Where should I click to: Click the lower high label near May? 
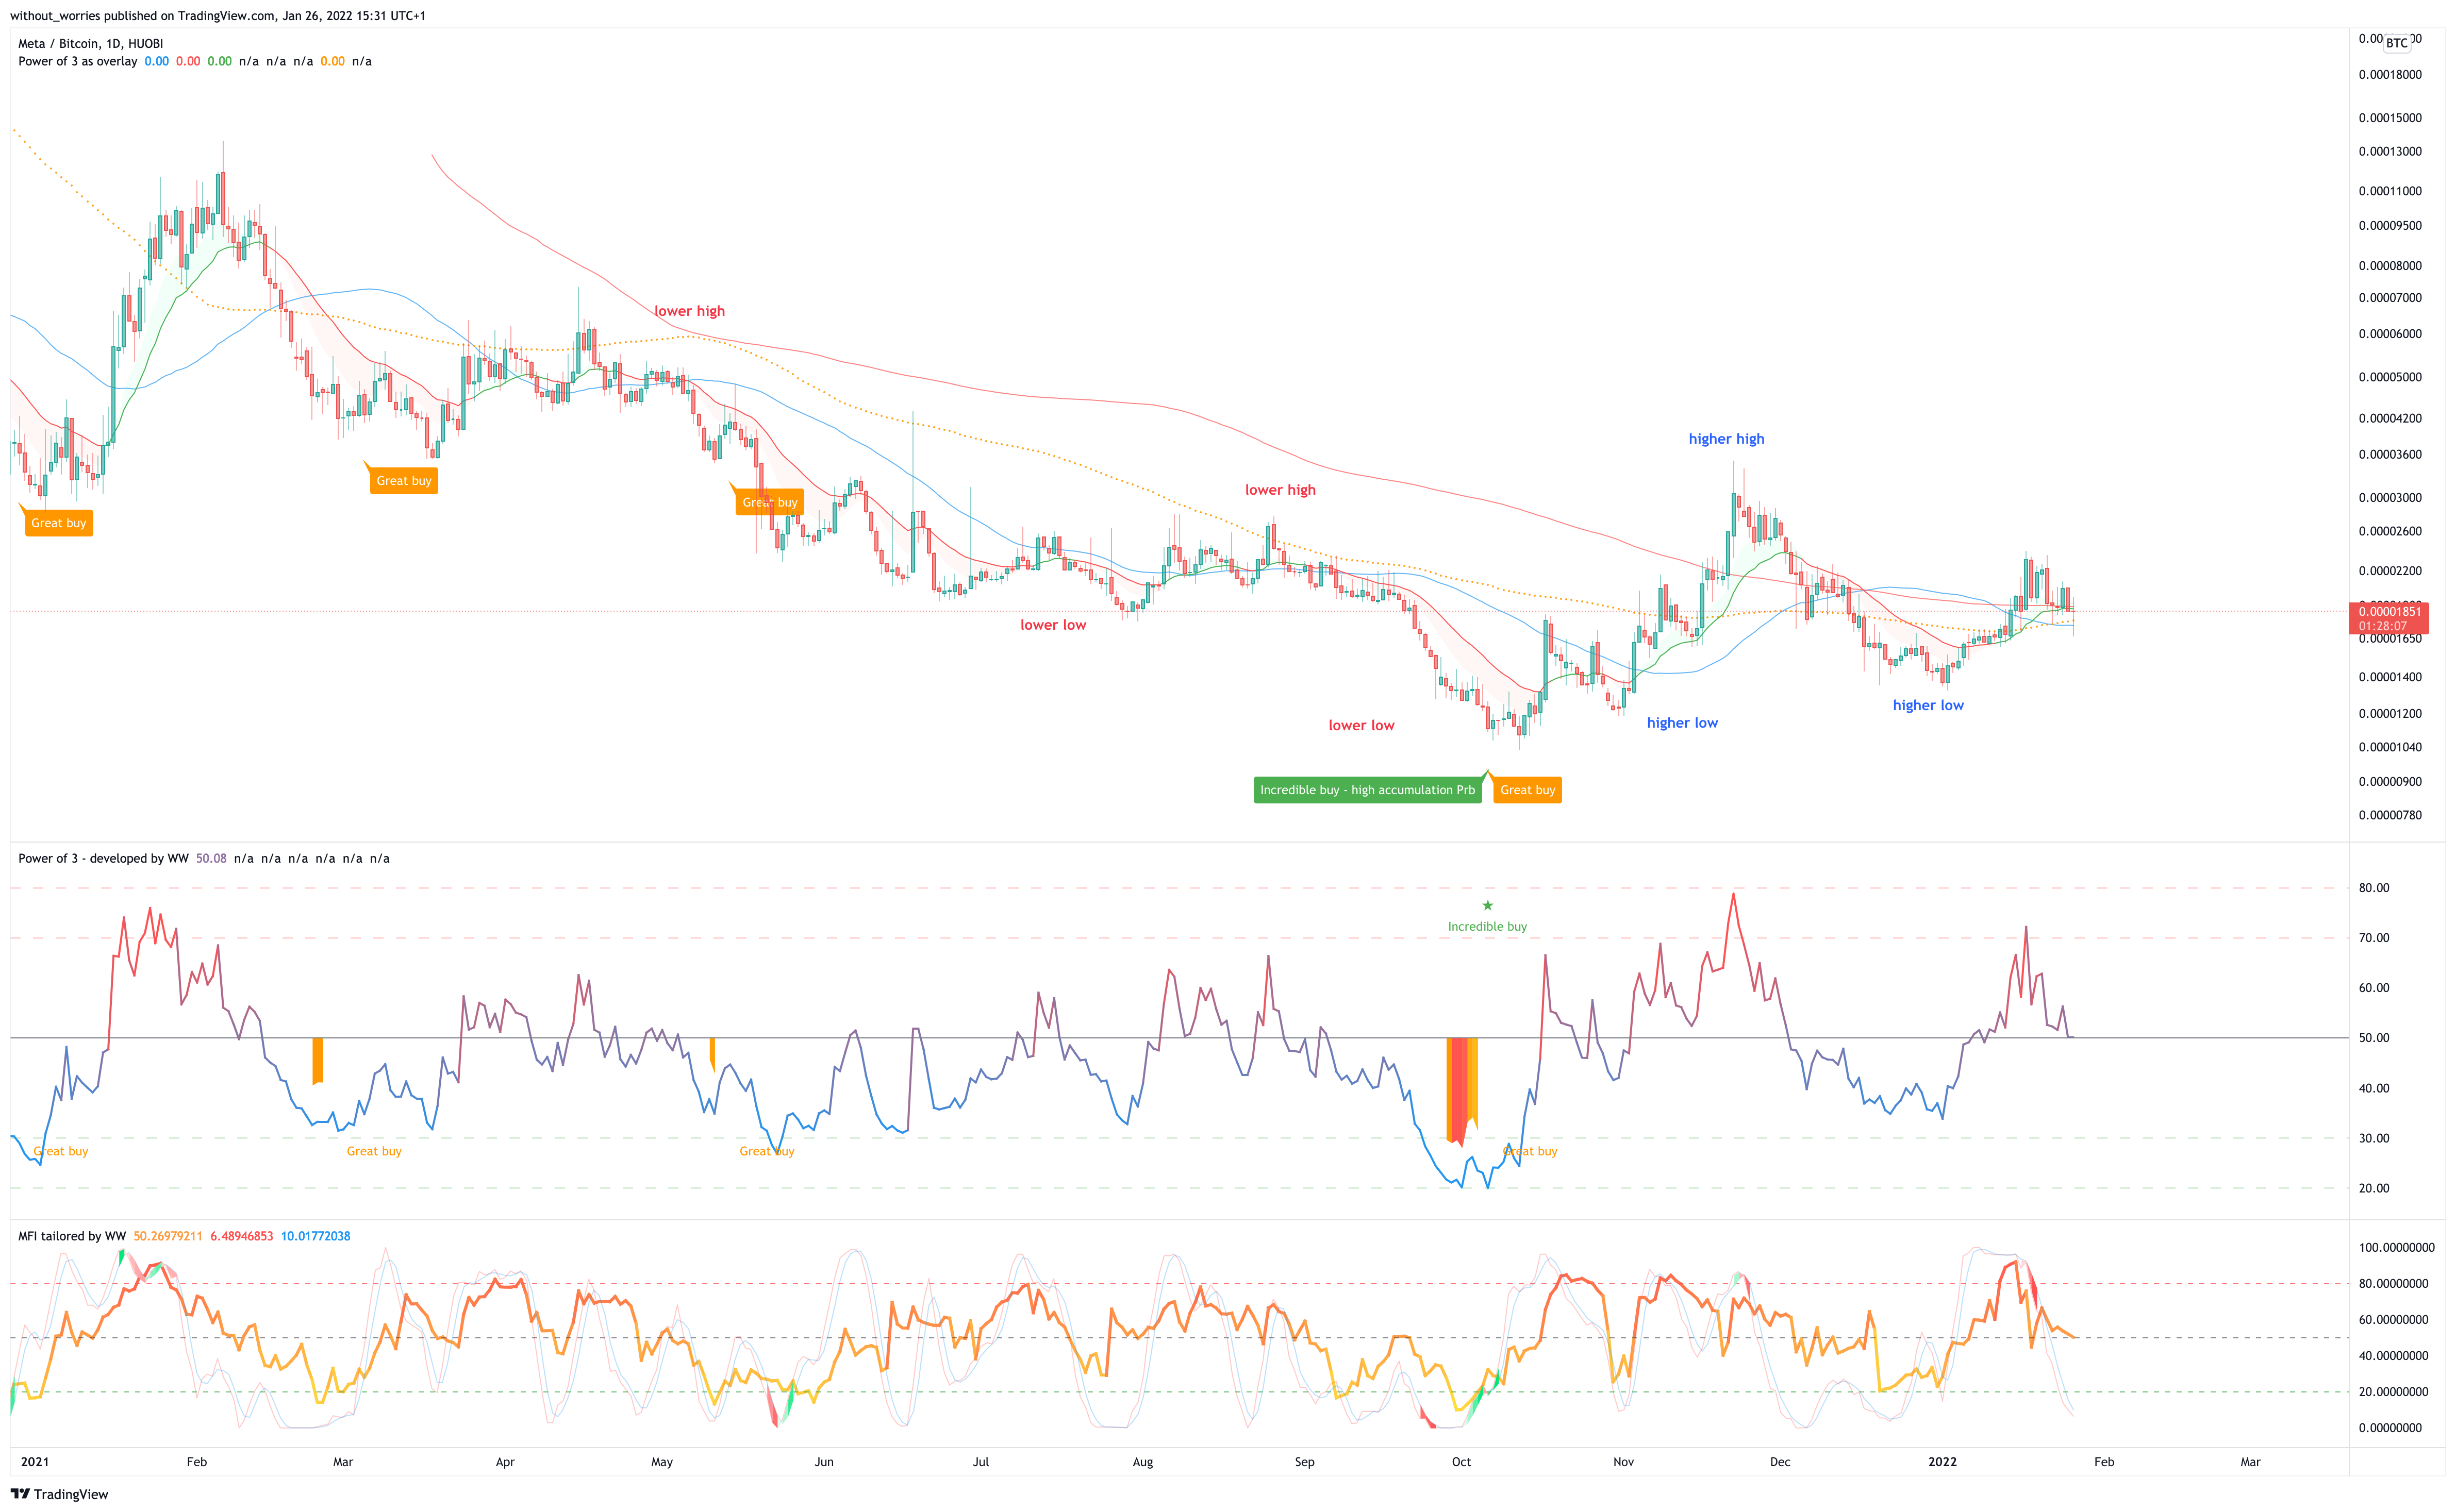click(689, 311)
